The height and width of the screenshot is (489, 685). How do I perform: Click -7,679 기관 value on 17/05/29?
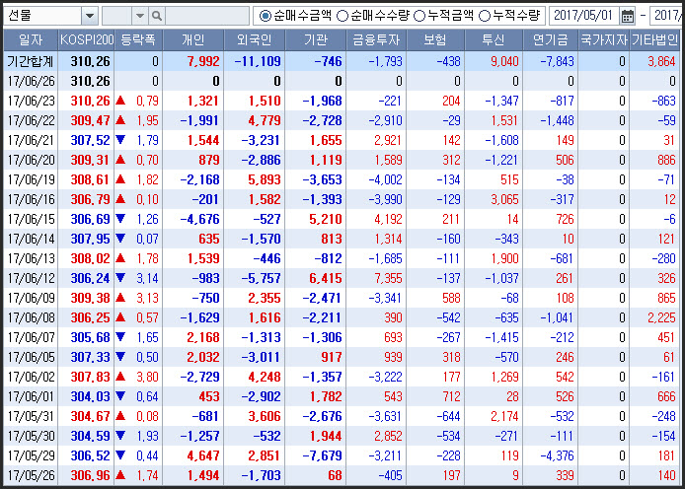[x=323, y=455]
